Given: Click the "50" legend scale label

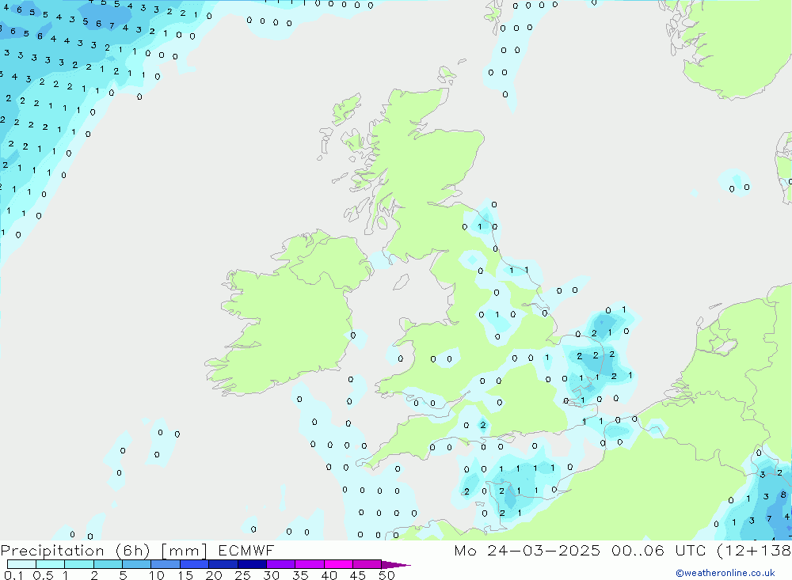Looking at the screenshot, I should click(386, 575).
